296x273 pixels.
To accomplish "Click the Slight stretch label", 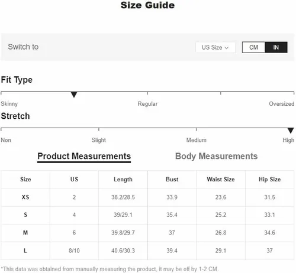I will click(99, 140).
